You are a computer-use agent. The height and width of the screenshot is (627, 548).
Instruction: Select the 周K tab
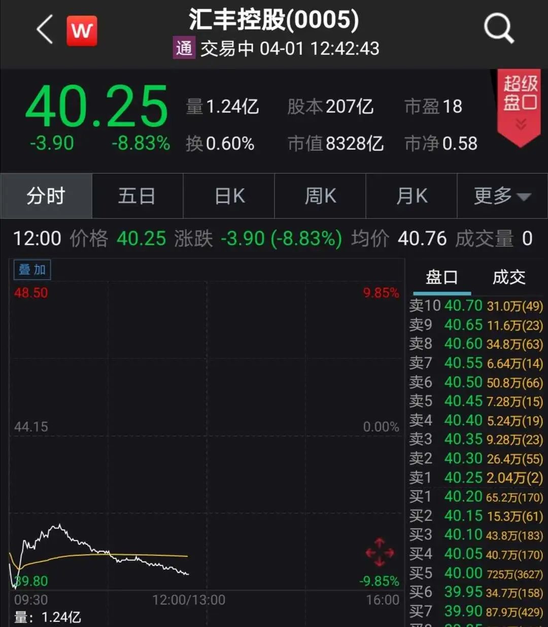click(320, 196)
